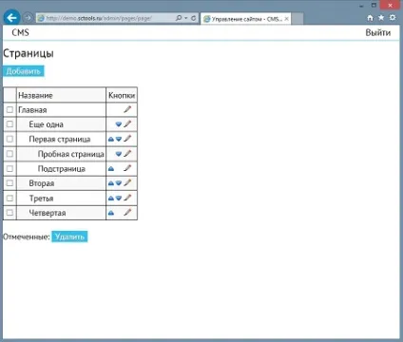Move Первая страница up
Image resolution: width=403 pixels, height=342 pixels.
click(111, 139)
